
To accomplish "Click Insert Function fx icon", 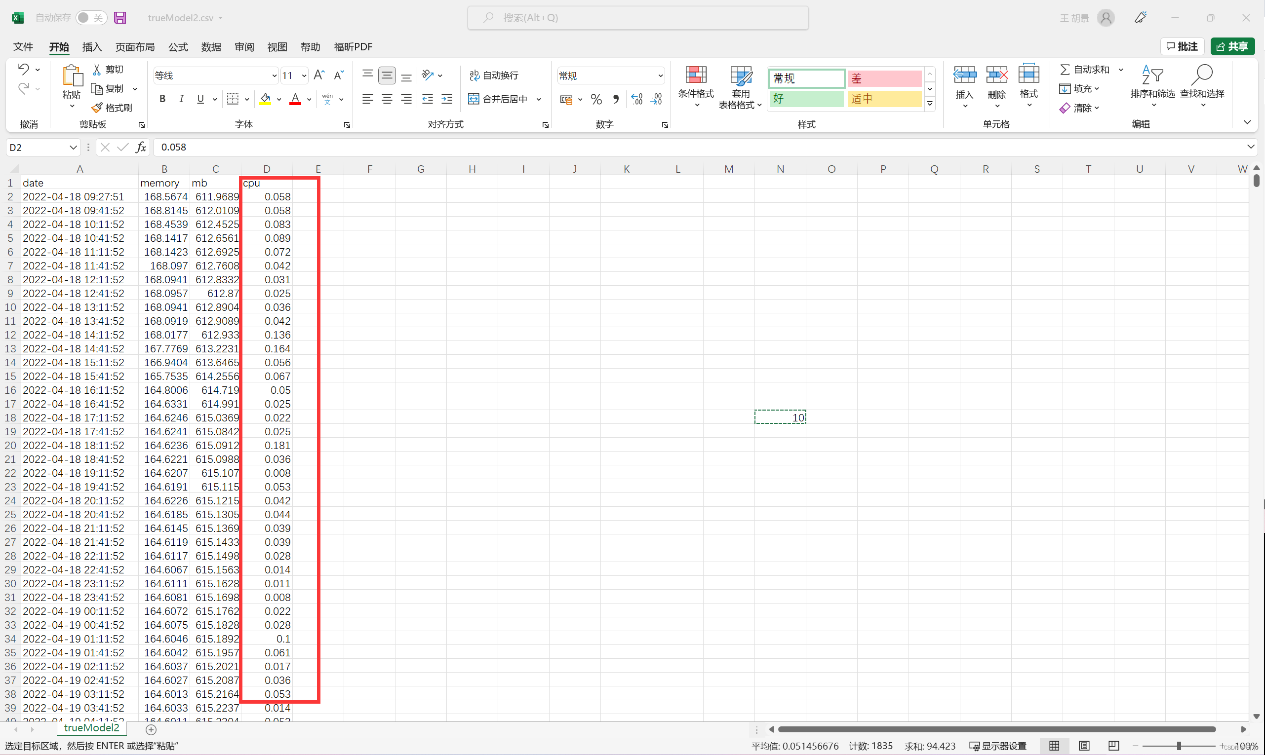I will click(x=141, y=147).
